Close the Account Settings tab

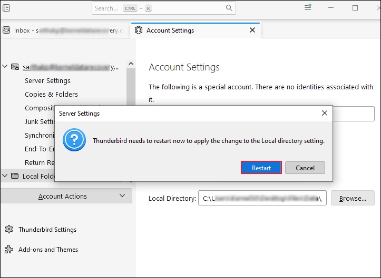tap(252, 30)
